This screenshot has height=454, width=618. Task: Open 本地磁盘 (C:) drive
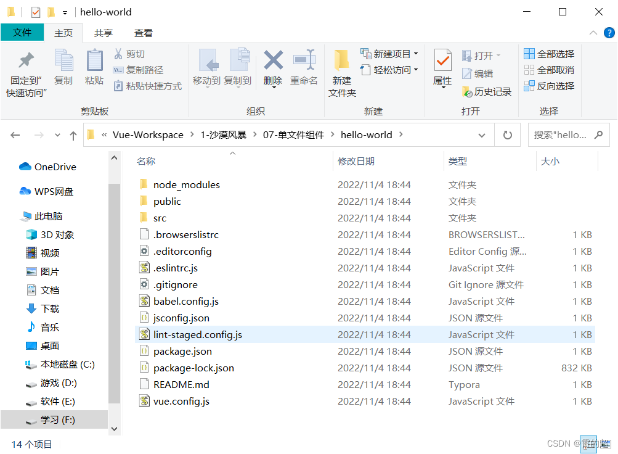tap(60, 365)
